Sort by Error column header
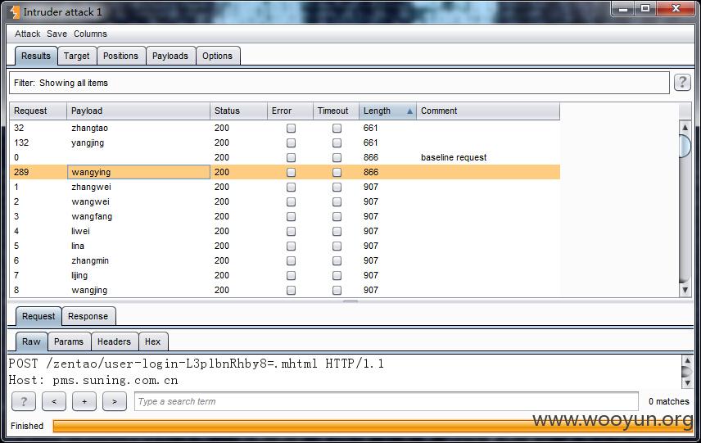Screen dimensions: 701x443 coord(290,111)
